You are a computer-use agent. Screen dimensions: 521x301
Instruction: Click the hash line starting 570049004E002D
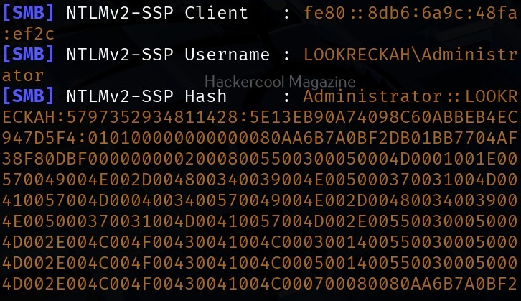260,177
